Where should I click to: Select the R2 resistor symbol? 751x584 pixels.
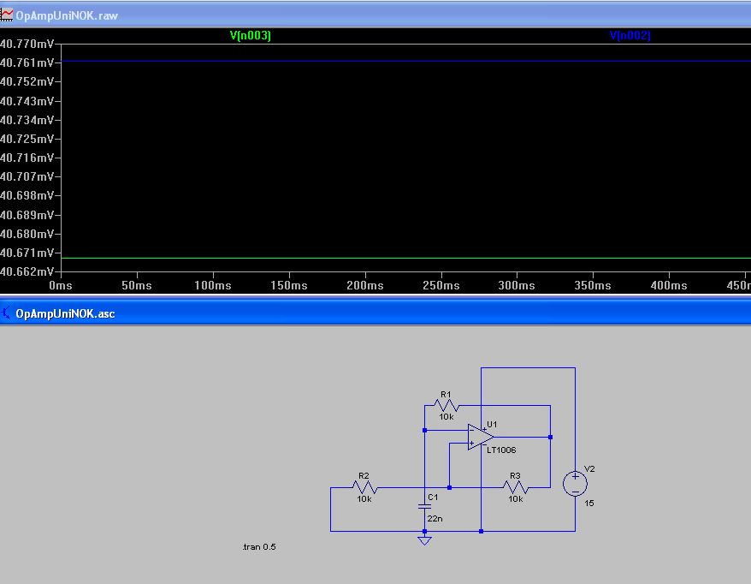(364, 487)
